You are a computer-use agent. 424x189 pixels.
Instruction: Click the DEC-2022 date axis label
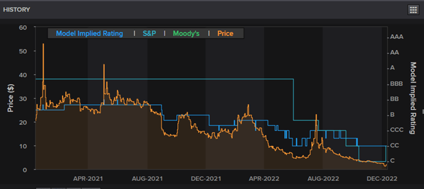(382, 179)
